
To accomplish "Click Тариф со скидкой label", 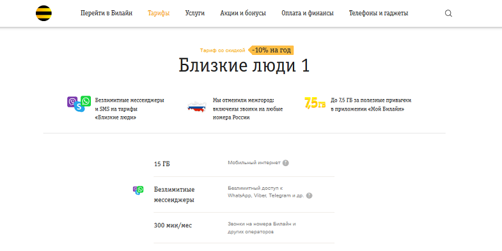I will pos(223,50).
